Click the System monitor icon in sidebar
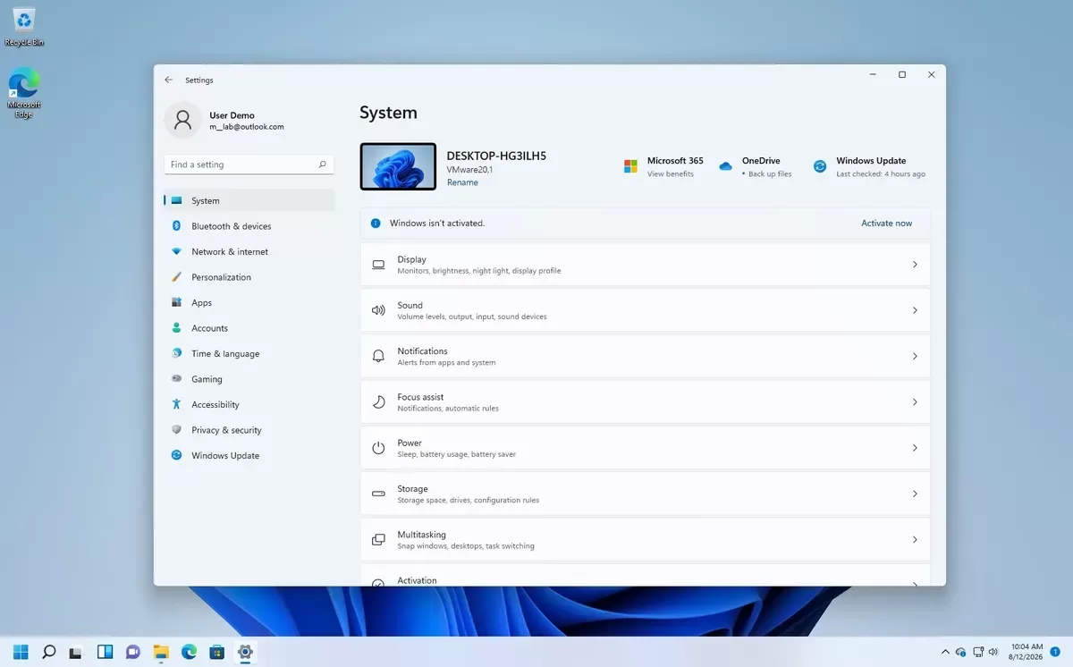Image resolution: width=1073 pixels, height=667 pixels. click(x=176, y=201)
